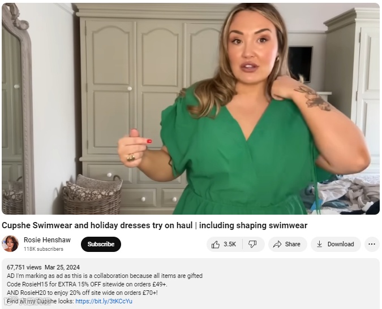Open the three-dot more actions menu
Viewport: 382px width, 309px height.
click(x=372, y=244)
